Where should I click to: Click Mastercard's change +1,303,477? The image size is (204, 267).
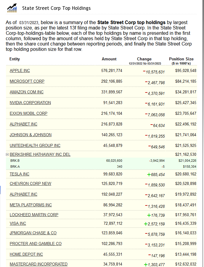[x=154, y=265]
